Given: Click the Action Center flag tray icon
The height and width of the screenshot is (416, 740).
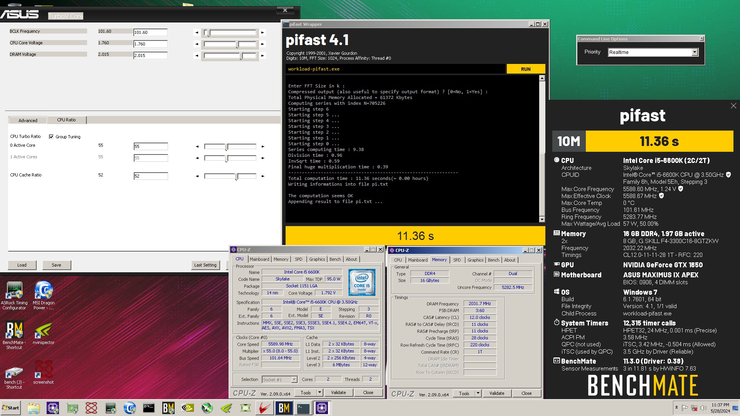Looking at the screenshot, I should click(x=685, y=408).
